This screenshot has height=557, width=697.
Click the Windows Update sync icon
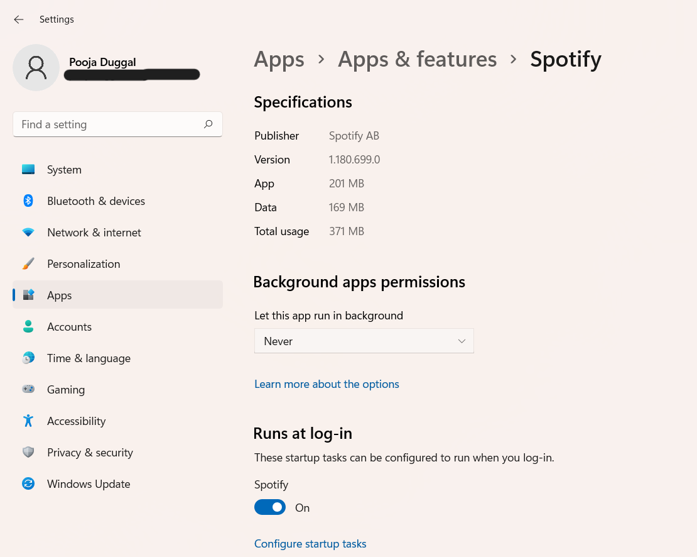28,484
